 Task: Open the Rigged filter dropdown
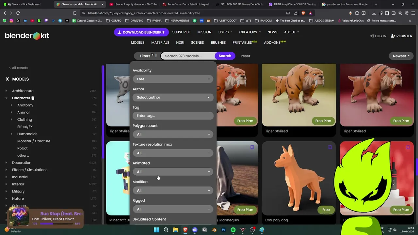pyautogui.click(x=173, y=209)
